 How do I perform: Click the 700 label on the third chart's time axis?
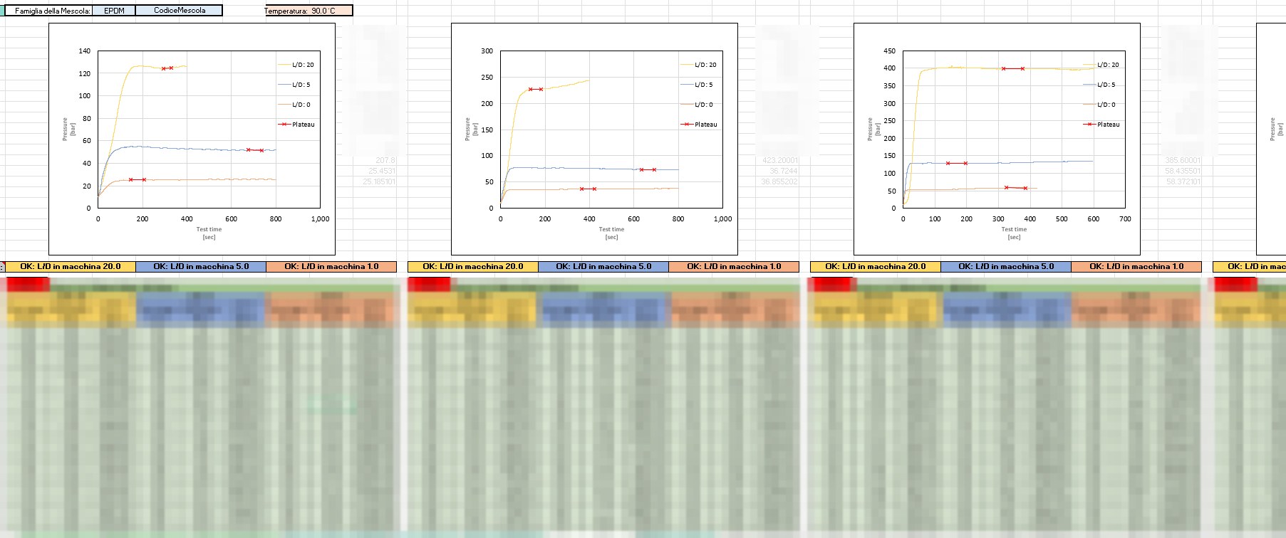tap(1125, 219)
